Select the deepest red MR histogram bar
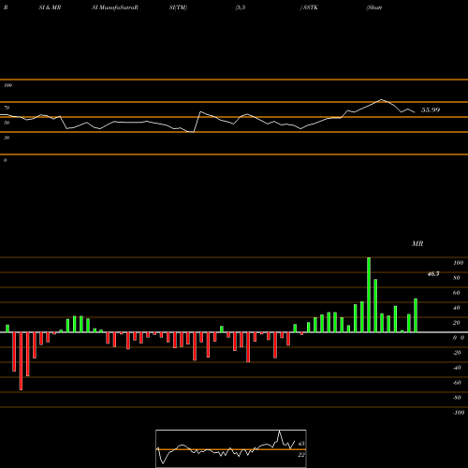 coord(21,361)
